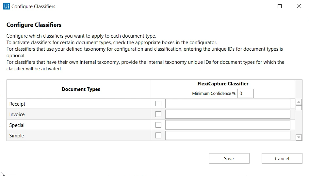Image resolution: width=309 pixels, height=176 pixels.
Task: Click the scroll up arrow in table
Action: point(299,102)
